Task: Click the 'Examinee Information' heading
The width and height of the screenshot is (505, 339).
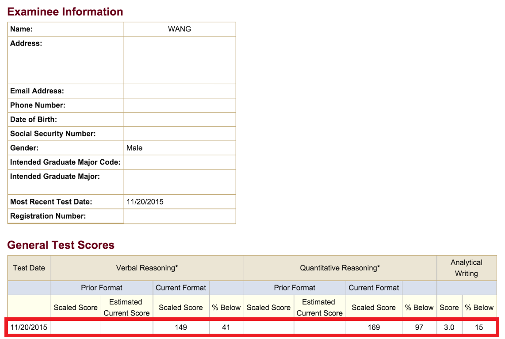Action: point(65,12)
